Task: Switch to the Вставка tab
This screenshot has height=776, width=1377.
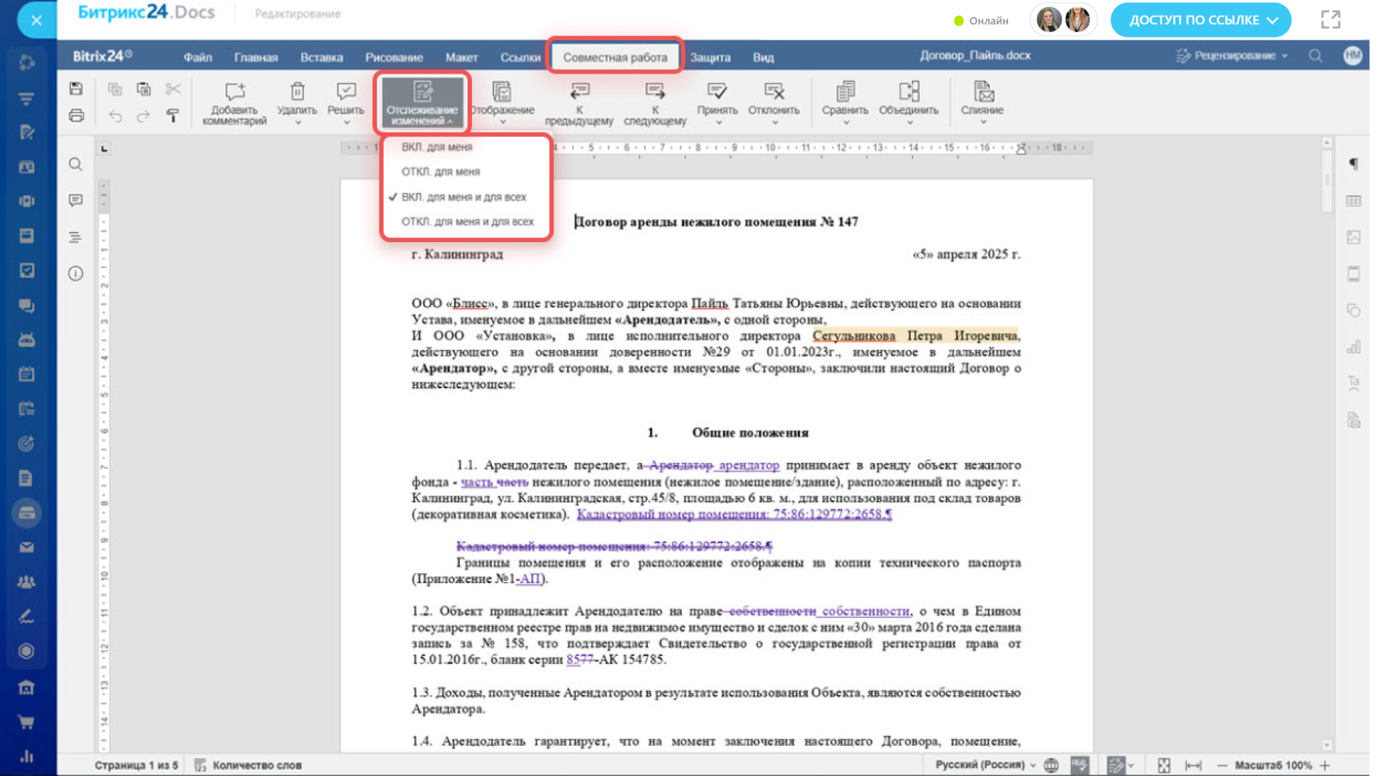Action: pyautogui.click(x=321, y=57)
